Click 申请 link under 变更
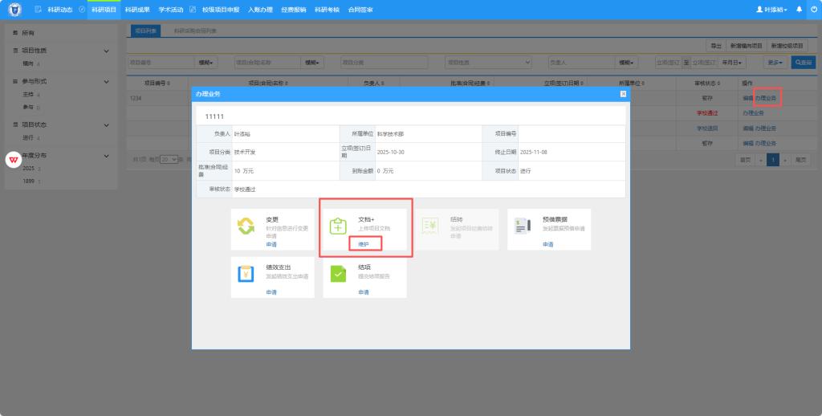 (271, 244)
